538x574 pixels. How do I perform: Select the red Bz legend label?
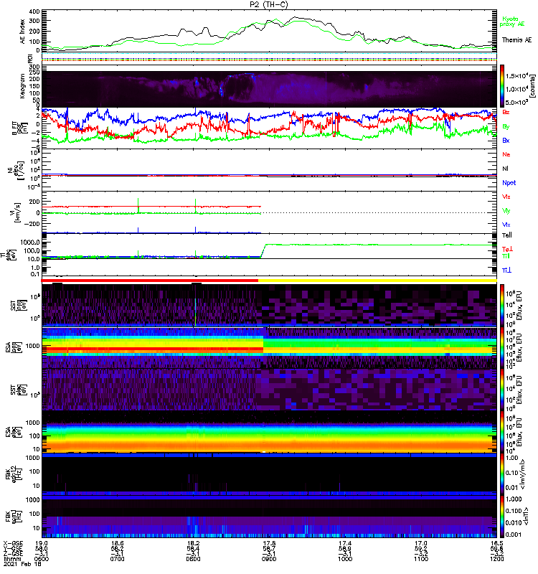click(506, 113)
